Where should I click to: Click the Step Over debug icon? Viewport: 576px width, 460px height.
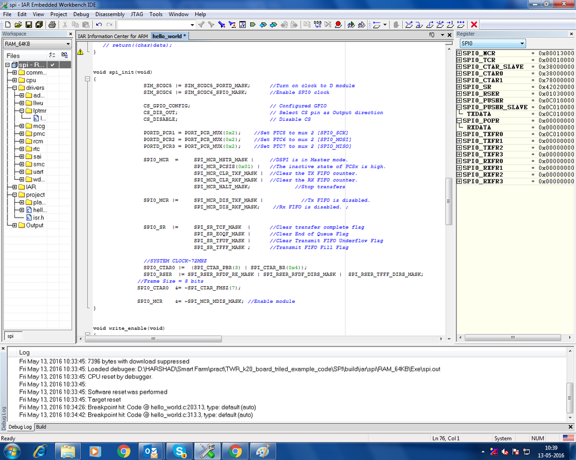click(409, 25)
